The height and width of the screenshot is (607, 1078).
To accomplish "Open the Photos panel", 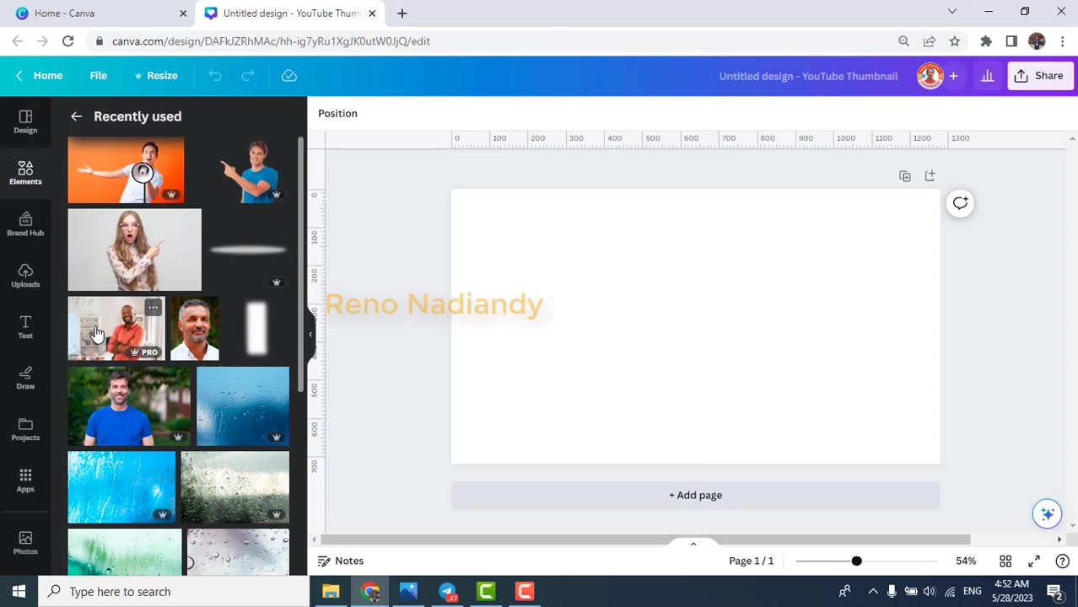I will (x=25, y=544).
